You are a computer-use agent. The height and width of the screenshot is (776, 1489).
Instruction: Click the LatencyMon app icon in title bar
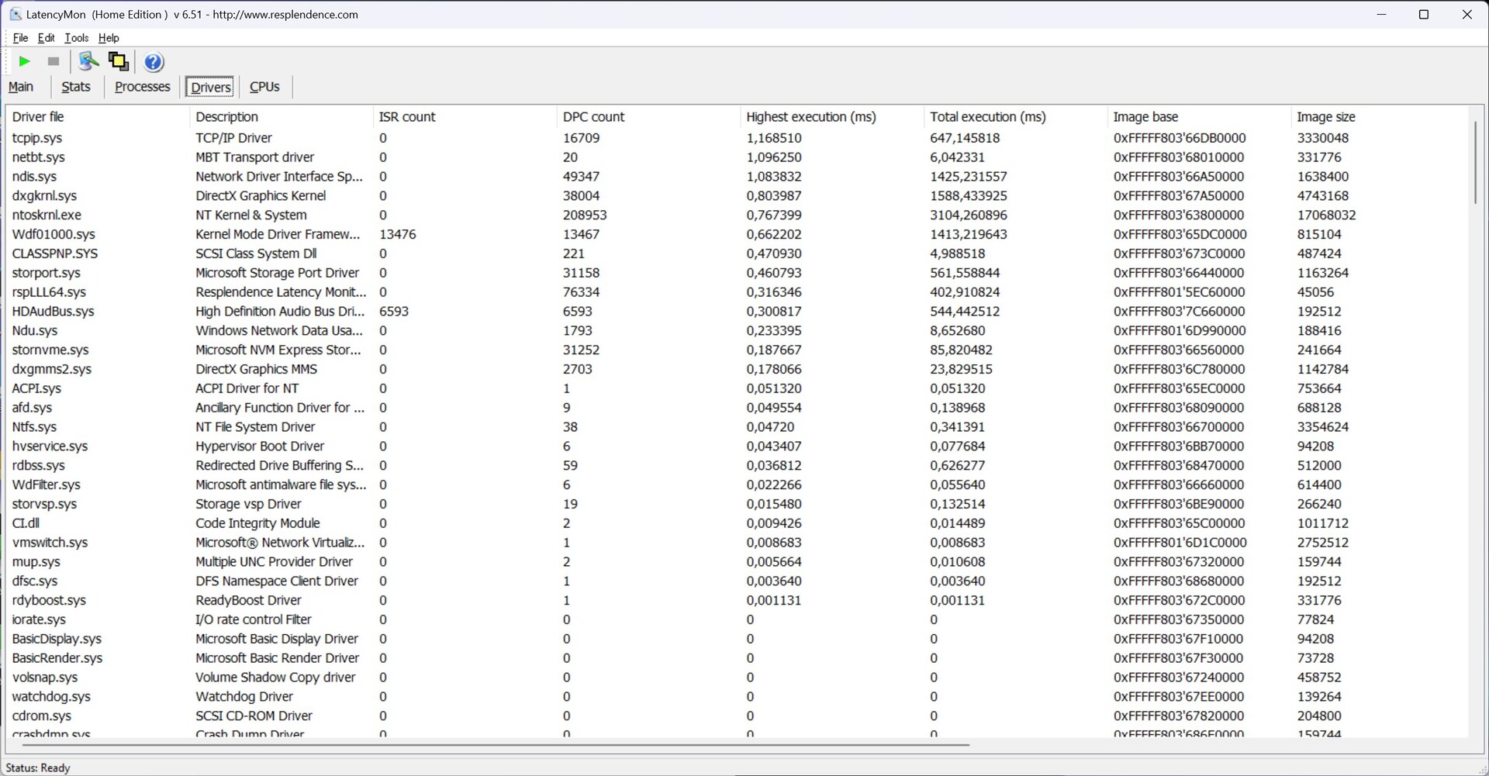tap(15, 14)
